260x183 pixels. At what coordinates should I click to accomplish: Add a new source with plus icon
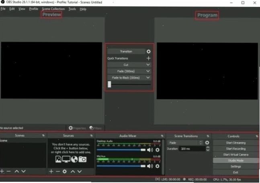51,171
